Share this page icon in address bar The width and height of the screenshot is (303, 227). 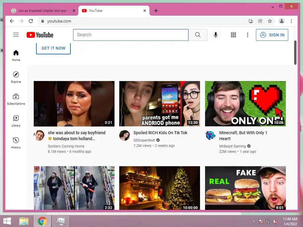click(x=260, y=21)
